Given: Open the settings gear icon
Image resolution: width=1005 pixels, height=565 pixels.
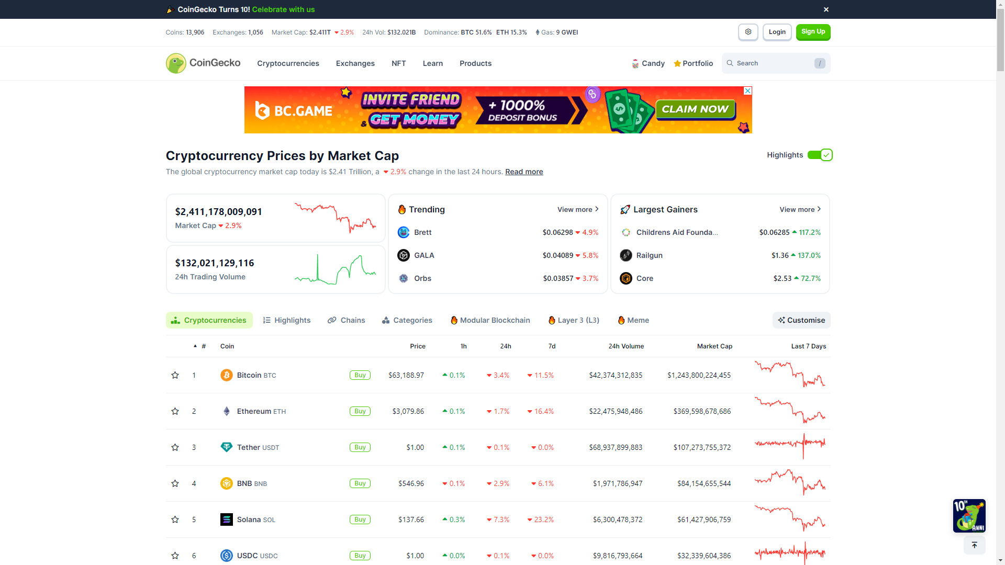Looking at the screenshot, I should tap(748, 32).
